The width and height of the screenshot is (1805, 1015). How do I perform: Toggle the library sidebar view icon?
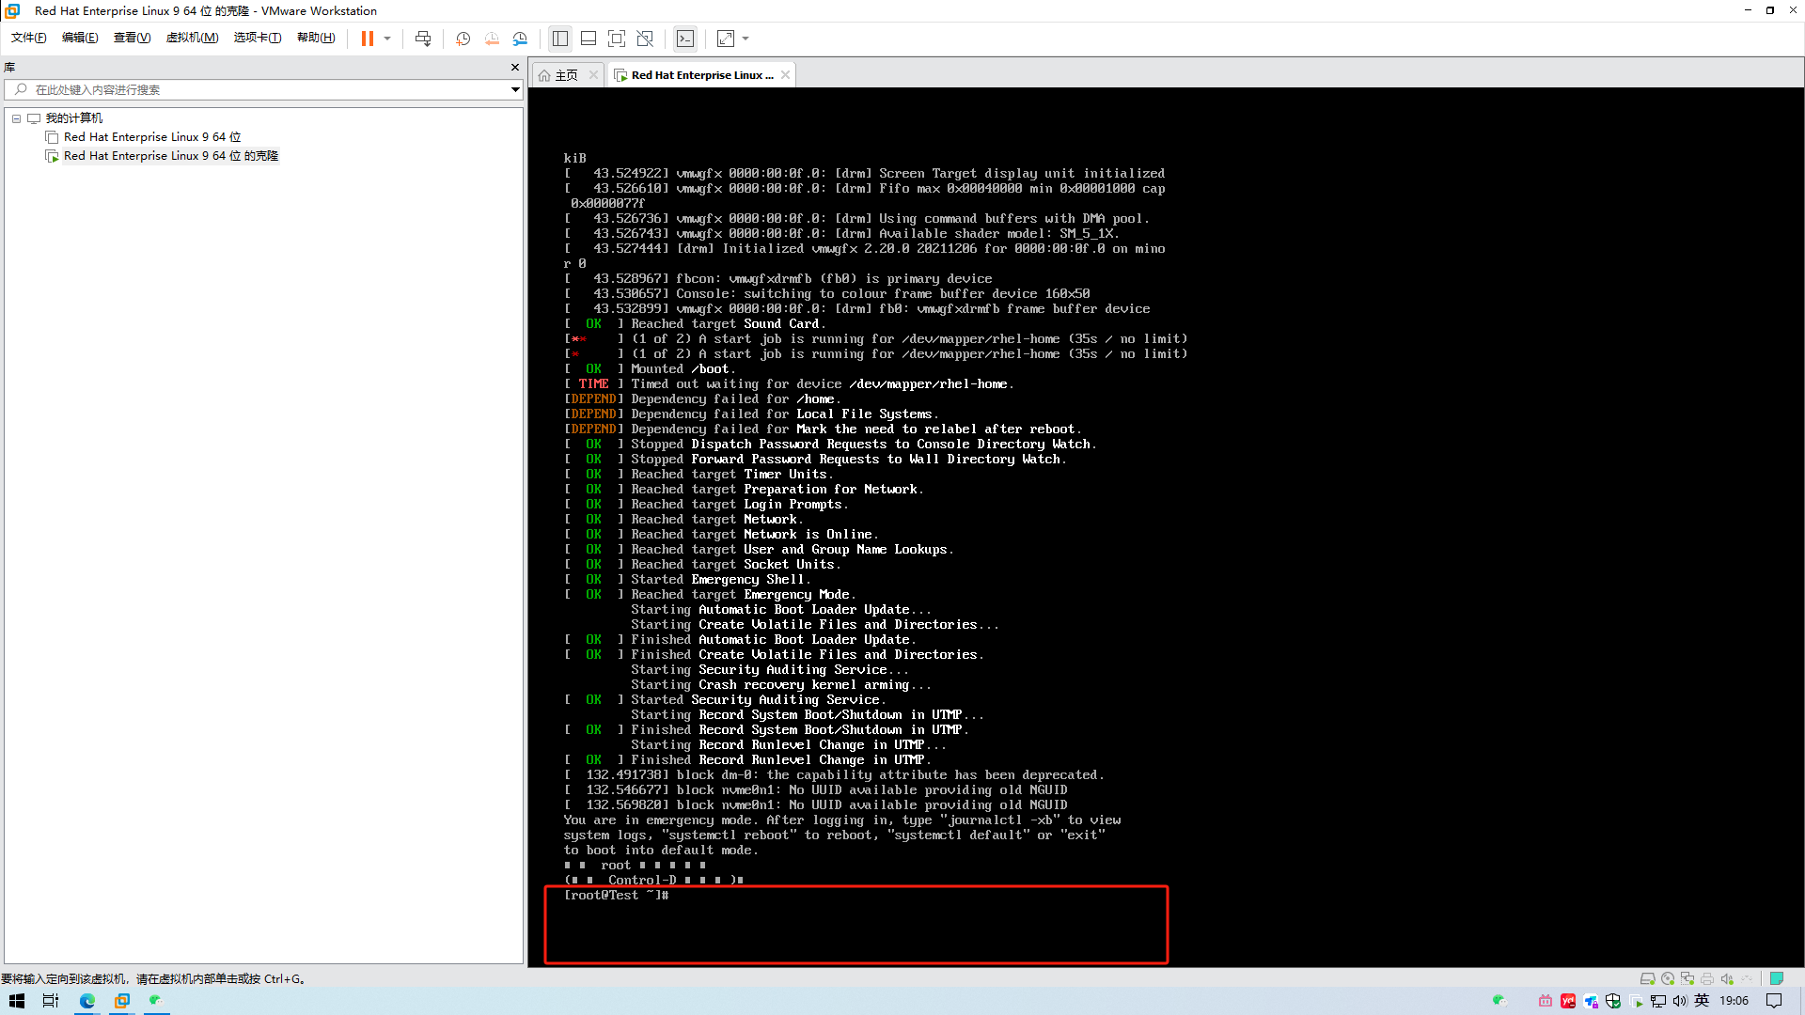click(560, 39)
